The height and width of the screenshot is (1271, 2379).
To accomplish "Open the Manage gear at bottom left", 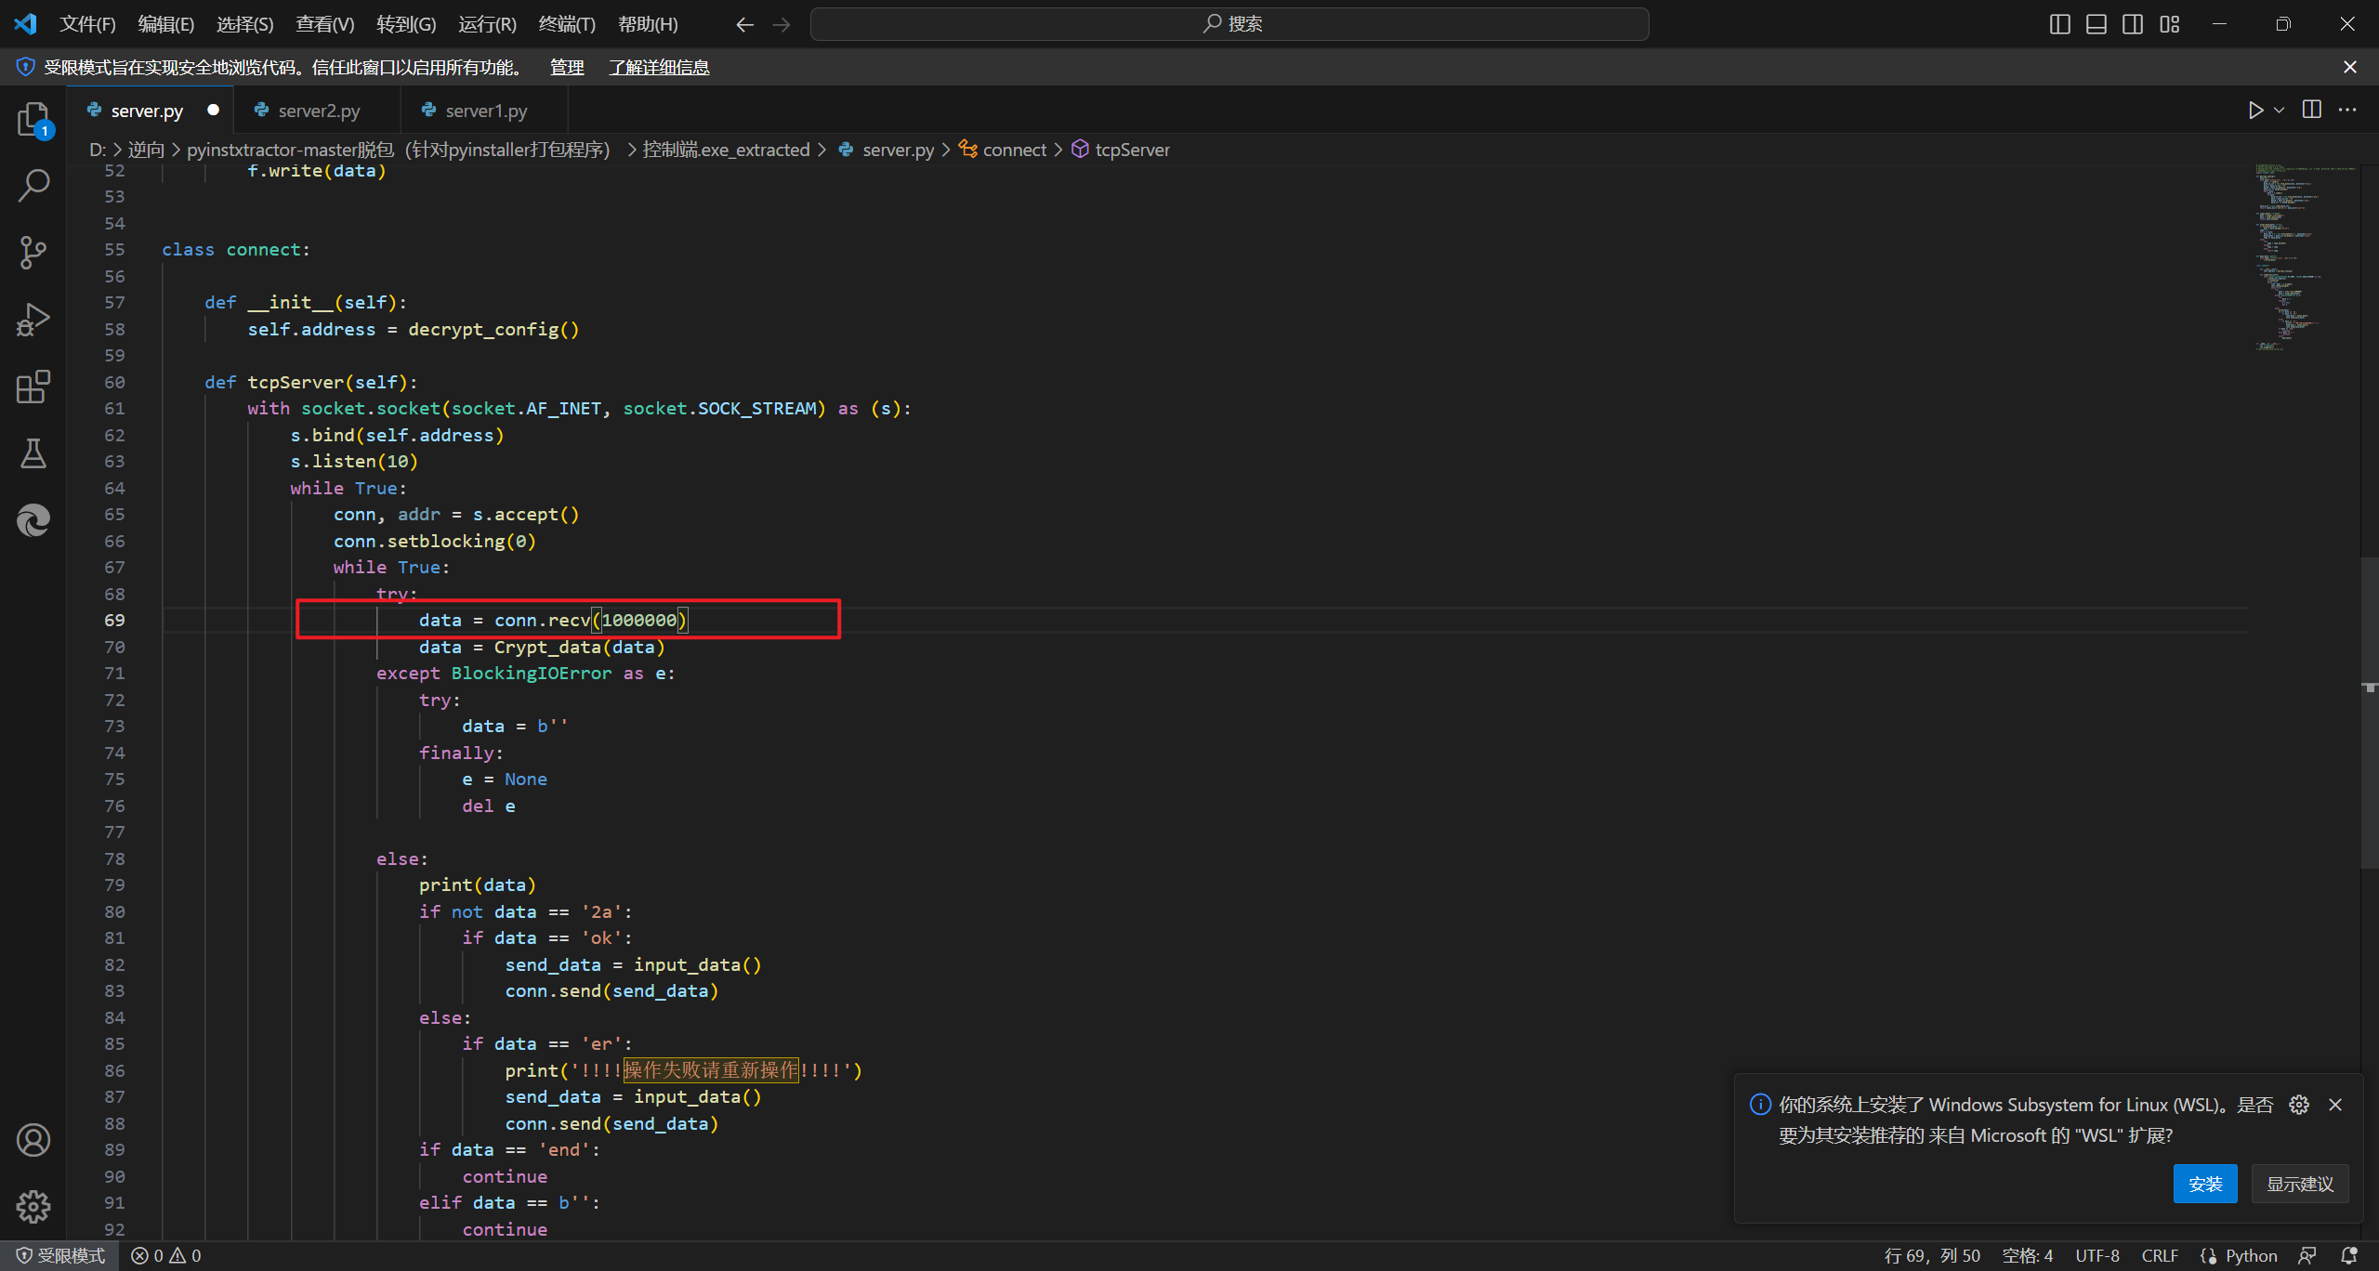I will click(33, 1207).
